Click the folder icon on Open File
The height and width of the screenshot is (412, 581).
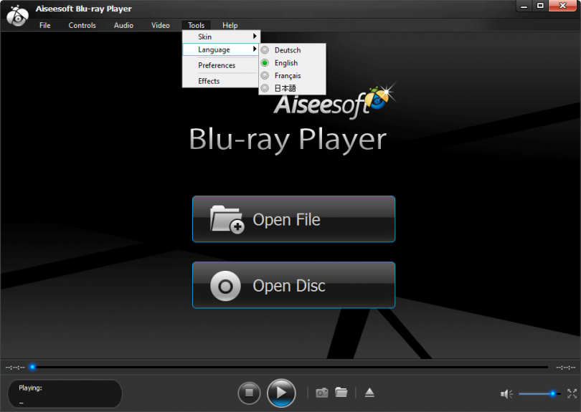[227, 219]
